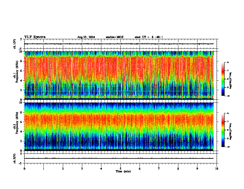Viewport: 244px width, 189px height.
Task: Click the '-6' tick on ch.2 colorbar
Action: 228,113
